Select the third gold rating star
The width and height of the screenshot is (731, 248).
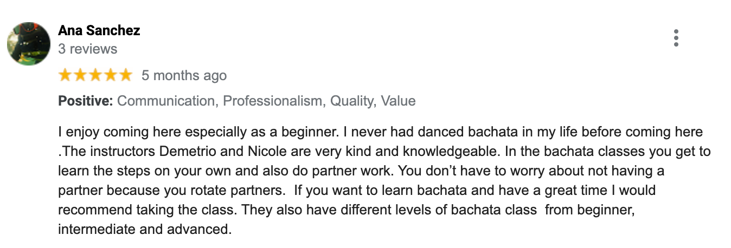click(95, 75)
